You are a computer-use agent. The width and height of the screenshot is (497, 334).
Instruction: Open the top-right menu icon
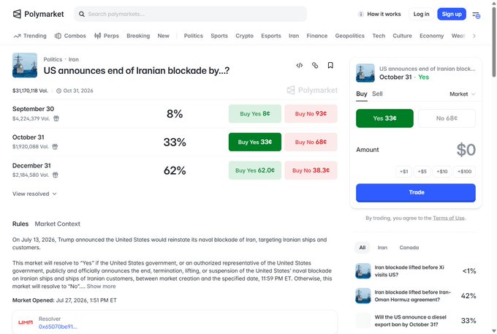click(x=476, y=15)
